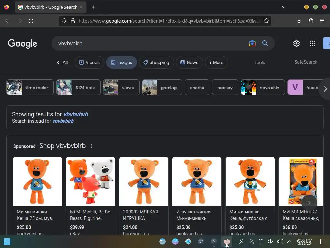Select the sharks suggestion chip
Screen dimensions: 330x248
(x=197, y=87)
